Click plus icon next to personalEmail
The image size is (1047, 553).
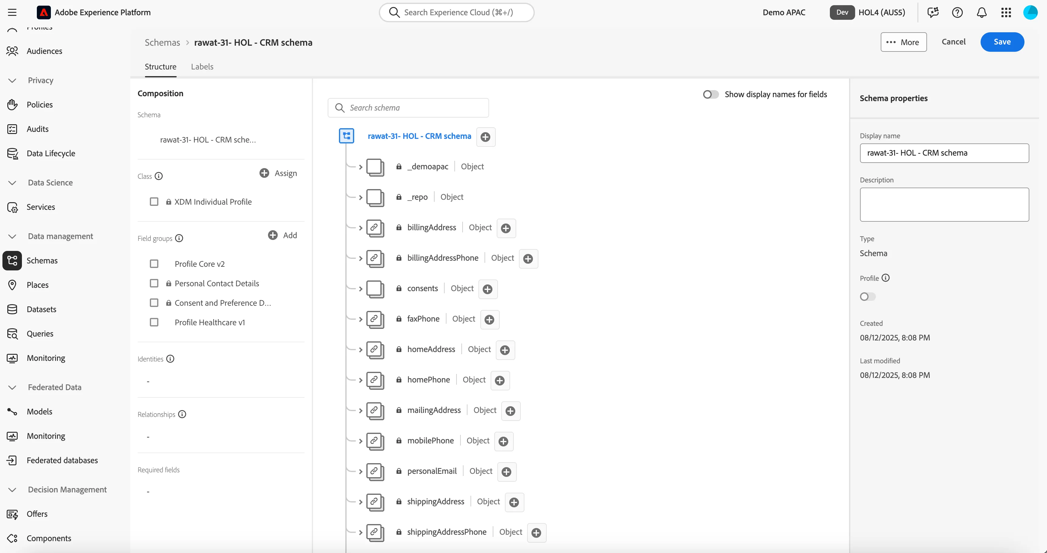[x=506, y=472]
